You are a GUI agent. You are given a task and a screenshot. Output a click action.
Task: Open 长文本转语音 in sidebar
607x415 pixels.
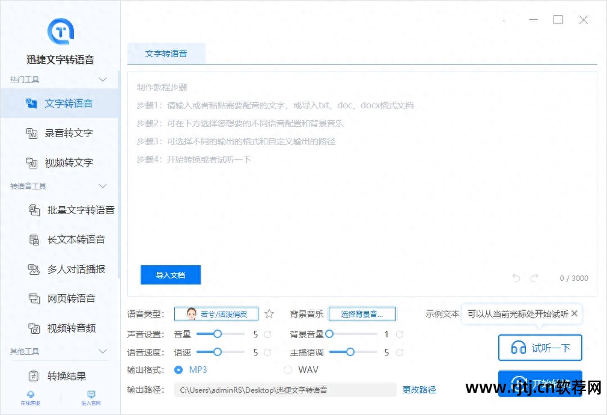click(x=59, y=240)
